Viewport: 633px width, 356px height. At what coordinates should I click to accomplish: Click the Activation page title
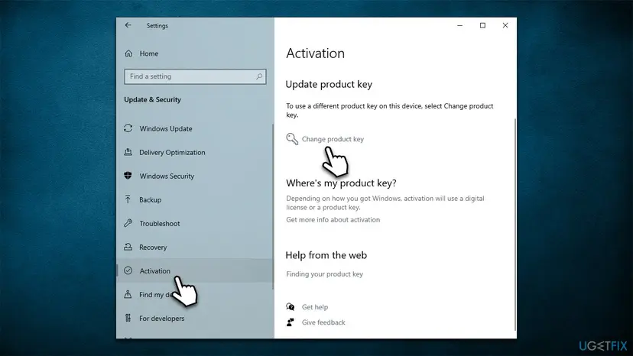pyautogui.click(x=315, y=53)
